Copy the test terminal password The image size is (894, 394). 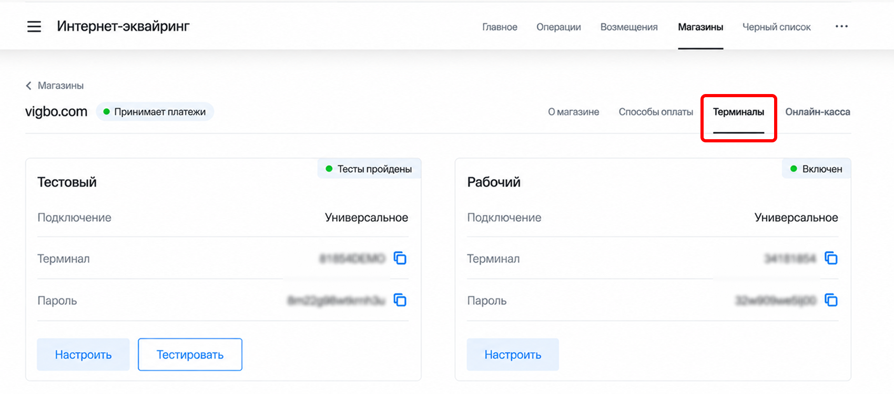point(400,300)
